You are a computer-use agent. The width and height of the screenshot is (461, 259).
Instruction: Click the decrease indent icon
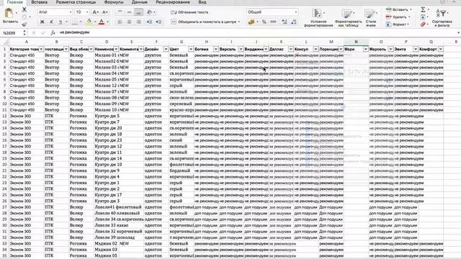pos(149,22)
